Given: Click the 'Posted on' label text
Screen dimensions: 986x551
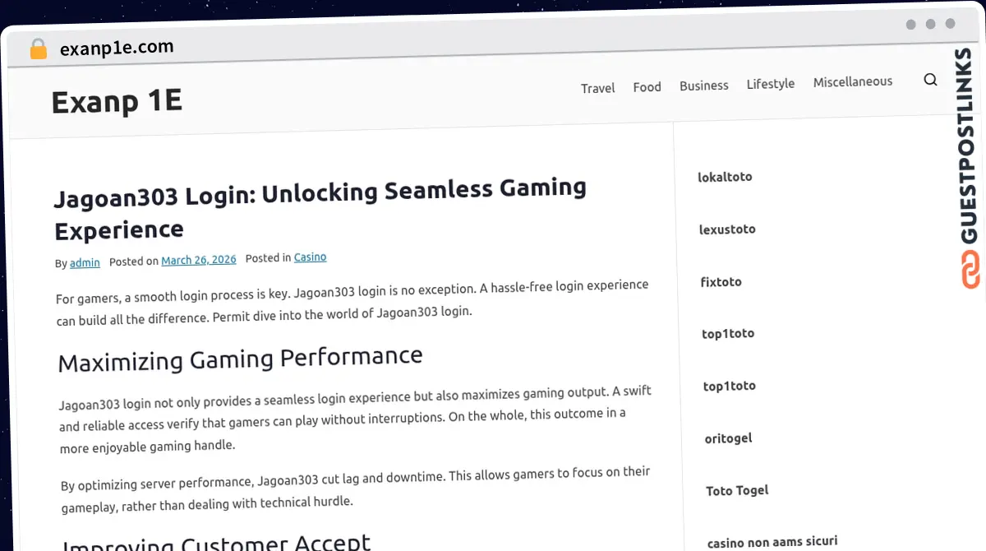Looking at the screenshot, I should [134, 261].
